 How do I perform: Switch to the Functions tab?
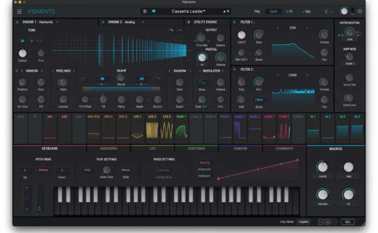tap(196, 148)
